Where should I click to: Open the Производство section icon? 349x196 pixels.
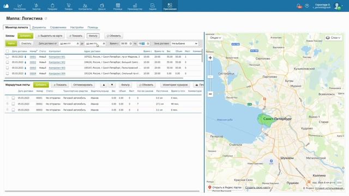pos(135,6)
